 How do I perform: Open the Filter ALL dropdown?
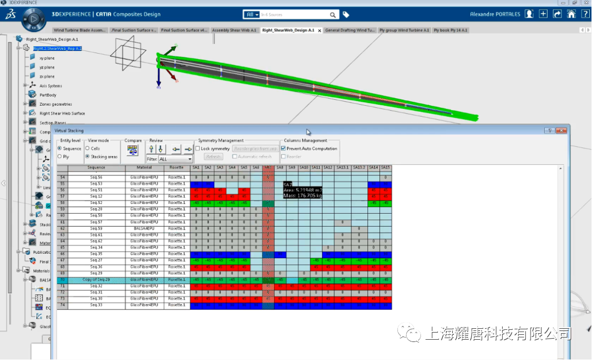click(175, 159)
